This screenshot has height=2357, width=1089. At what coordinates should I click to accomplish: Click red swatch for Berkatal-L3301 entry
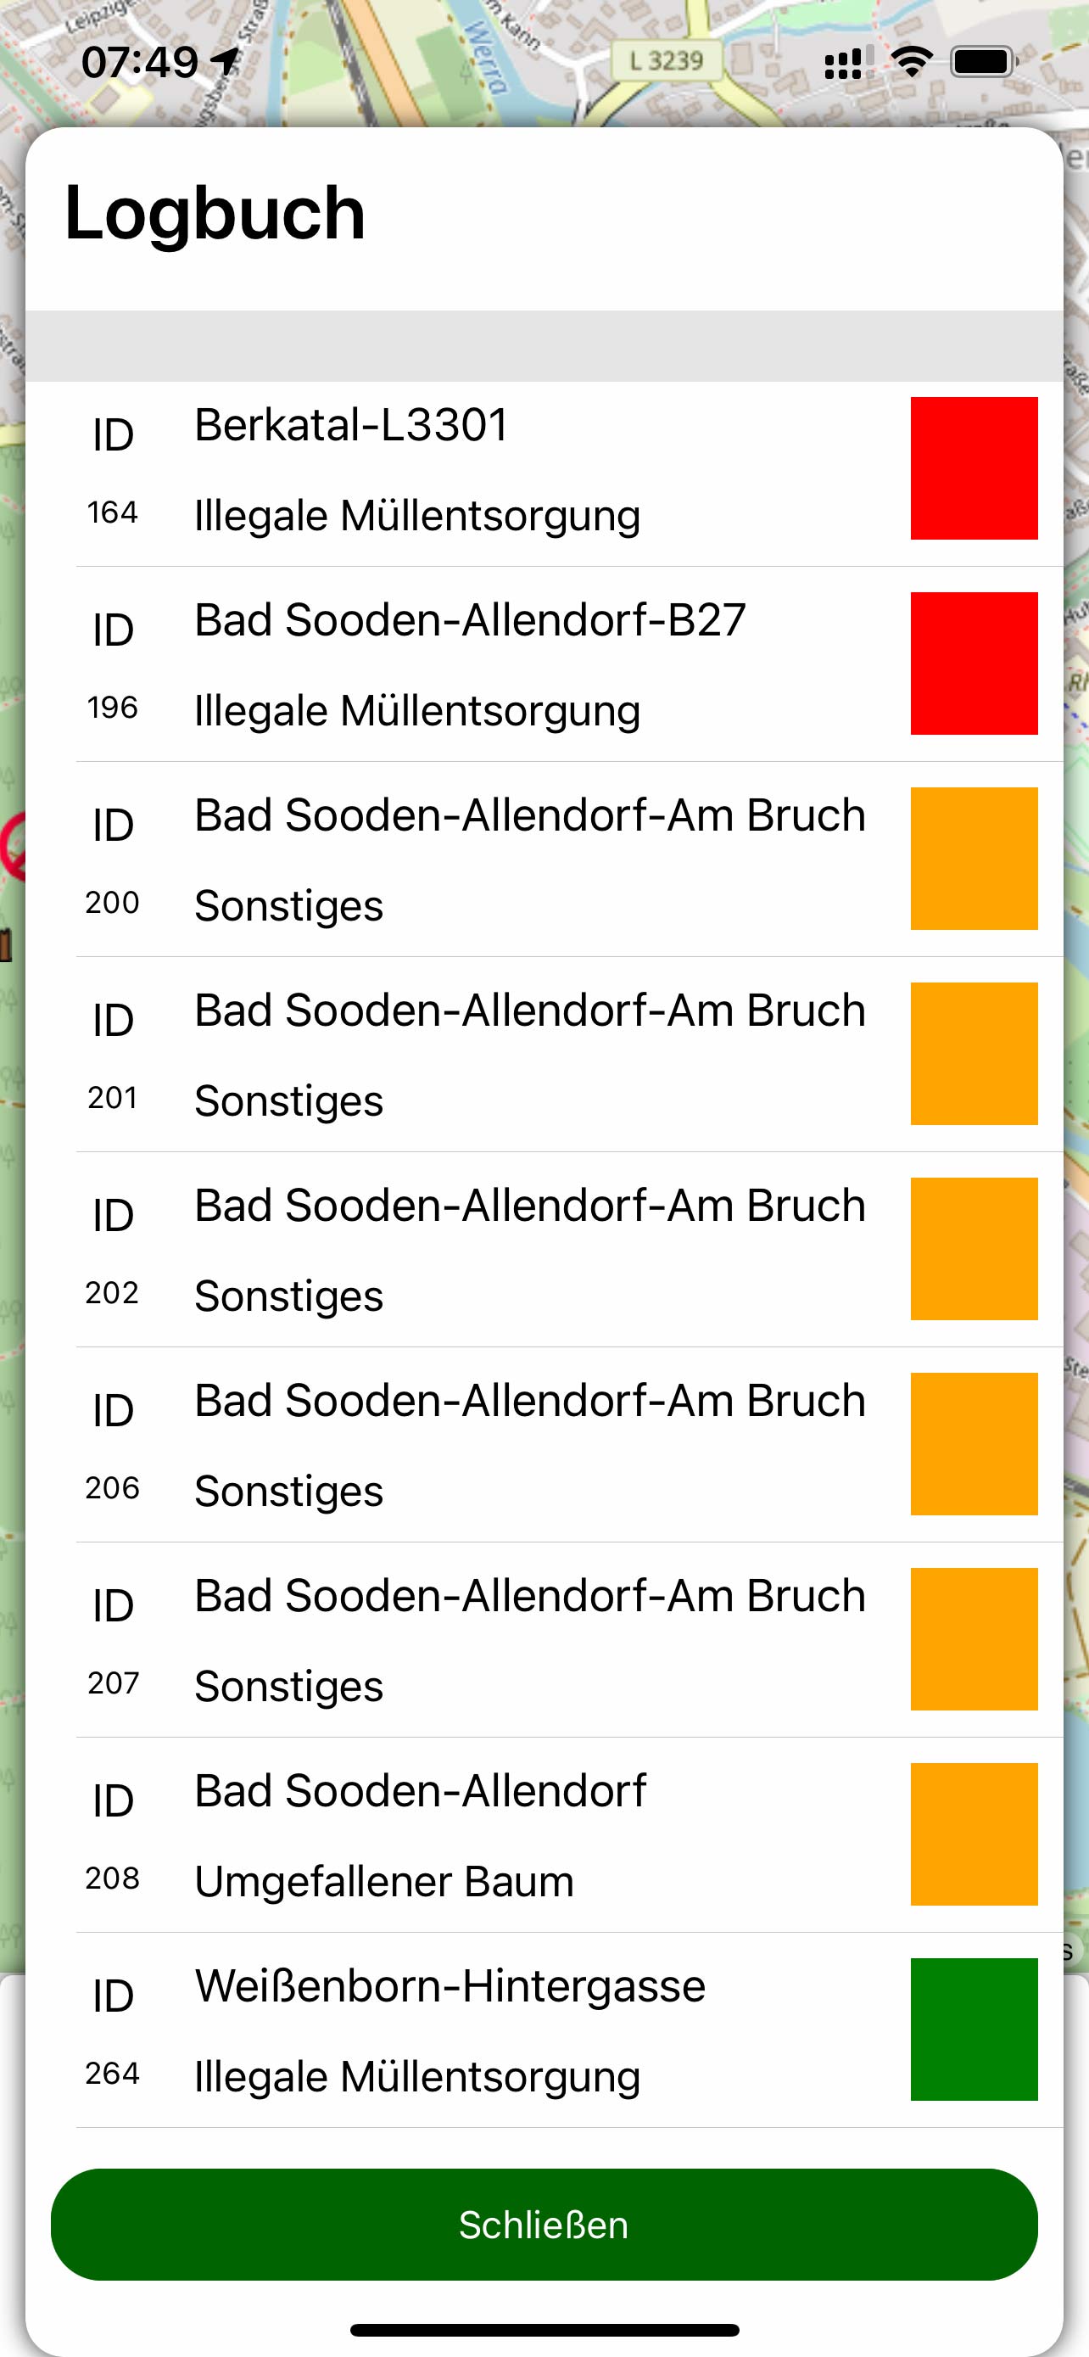974,468
